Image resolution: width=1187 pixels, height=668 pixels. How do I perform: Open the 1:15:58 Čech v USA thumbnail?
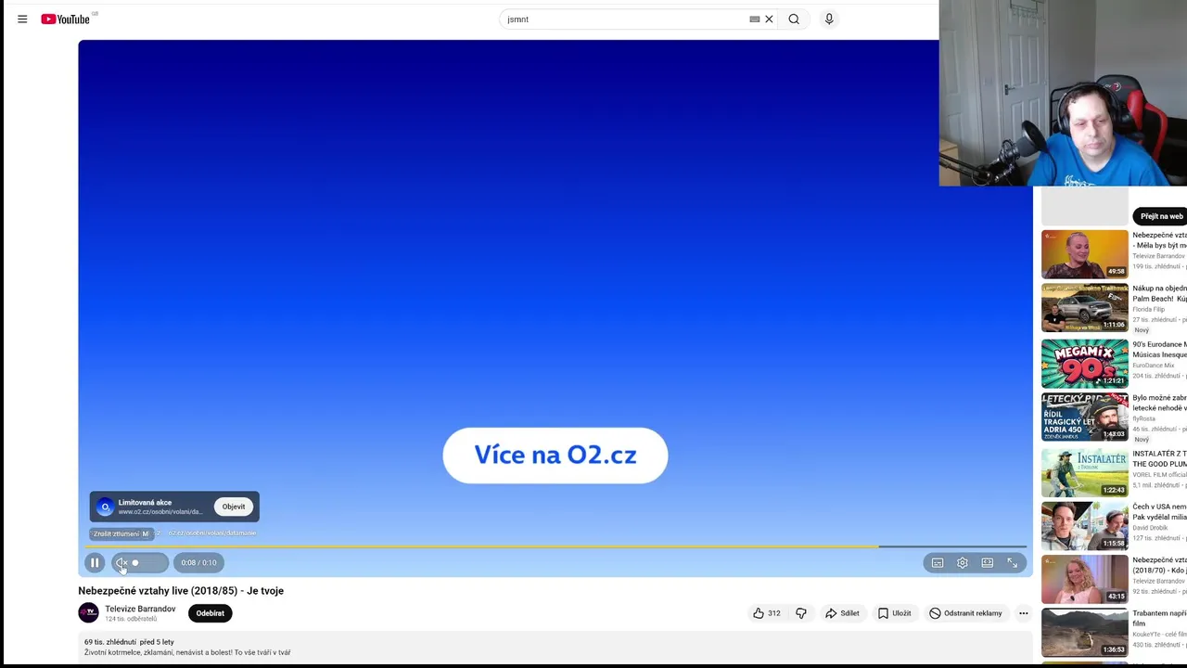[1084, 525]
